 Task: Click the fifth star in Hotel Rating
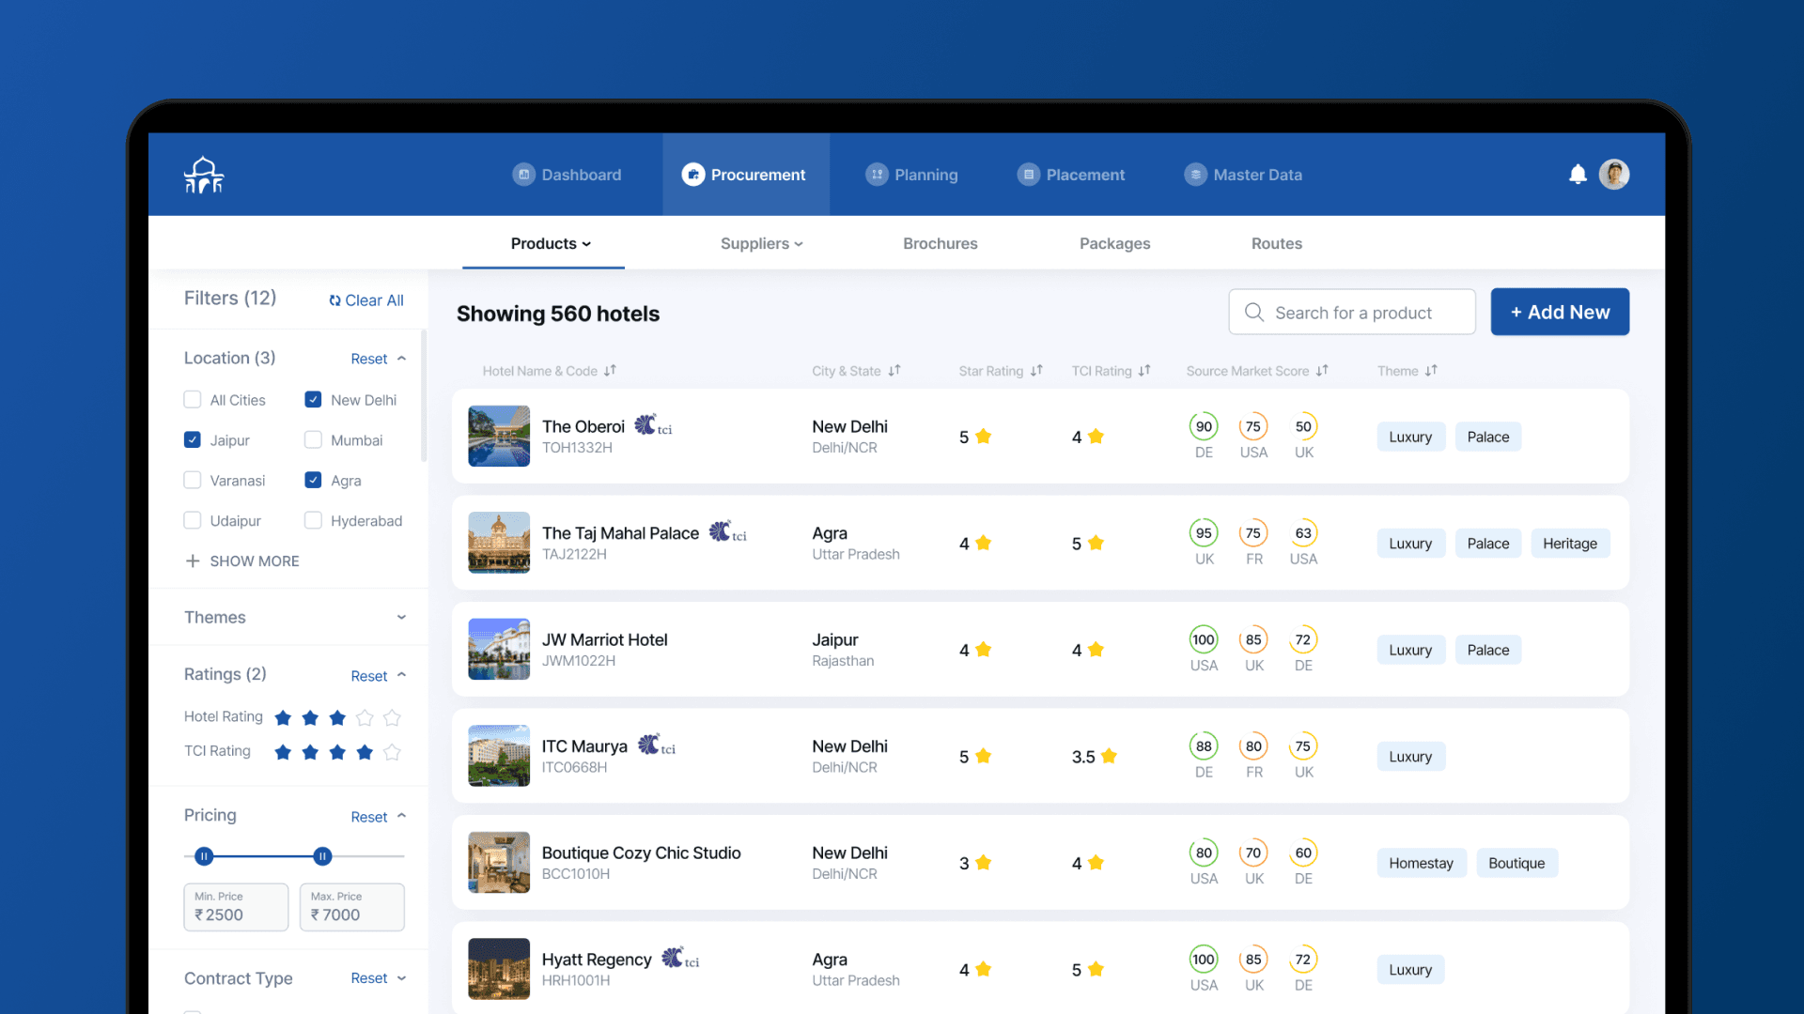click(393, 718)
